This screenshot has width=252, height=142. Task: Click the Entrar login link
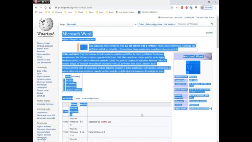pos(212,17)
